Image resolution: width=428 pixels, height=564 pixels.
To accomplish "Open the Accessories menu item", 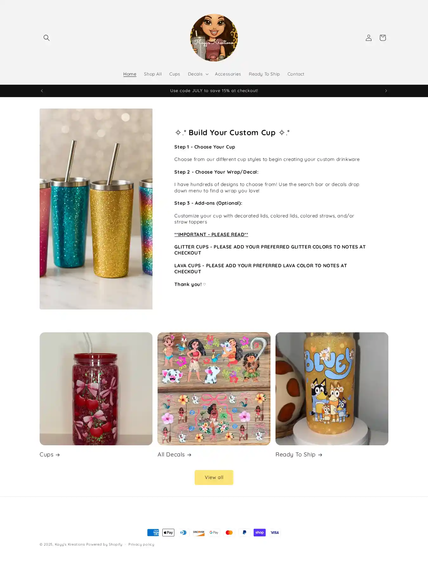I will pyautogui.click(x=228, y=74).
